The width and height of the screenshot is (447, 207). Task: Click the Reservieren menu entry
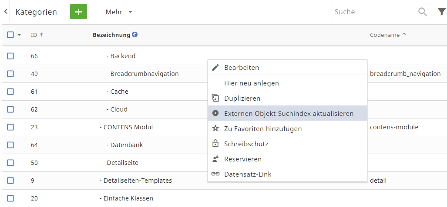tap(243, 159)
